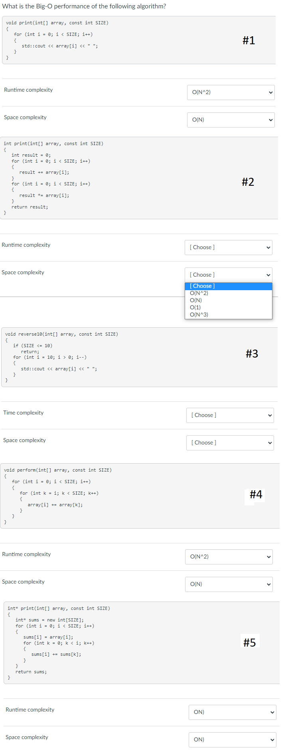
Task: Open the Runtime complexity dropdown for algorithm #5
Action: pos(232,712)
